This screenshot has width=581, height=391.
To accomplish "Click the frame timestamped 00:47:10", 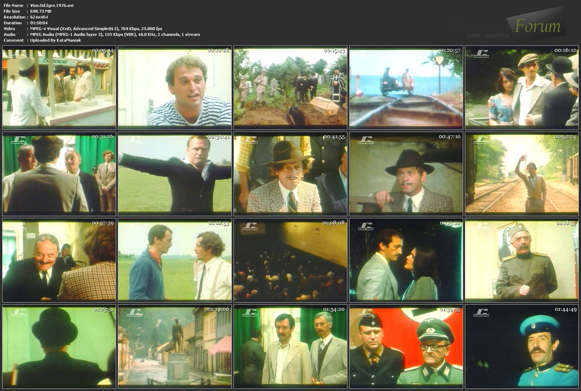I will click(x=406, y=174).
